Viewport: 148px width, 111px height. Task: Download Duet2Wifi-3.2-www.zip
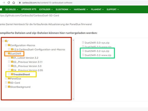point(98,55)
